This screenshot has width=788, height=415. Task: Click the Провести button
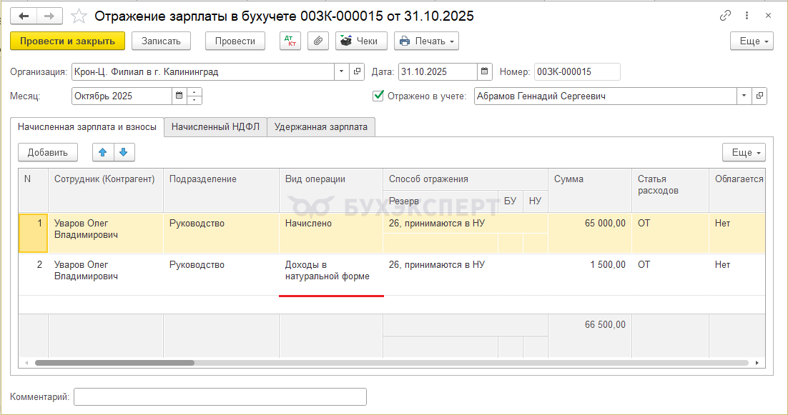tap(235, 41)
